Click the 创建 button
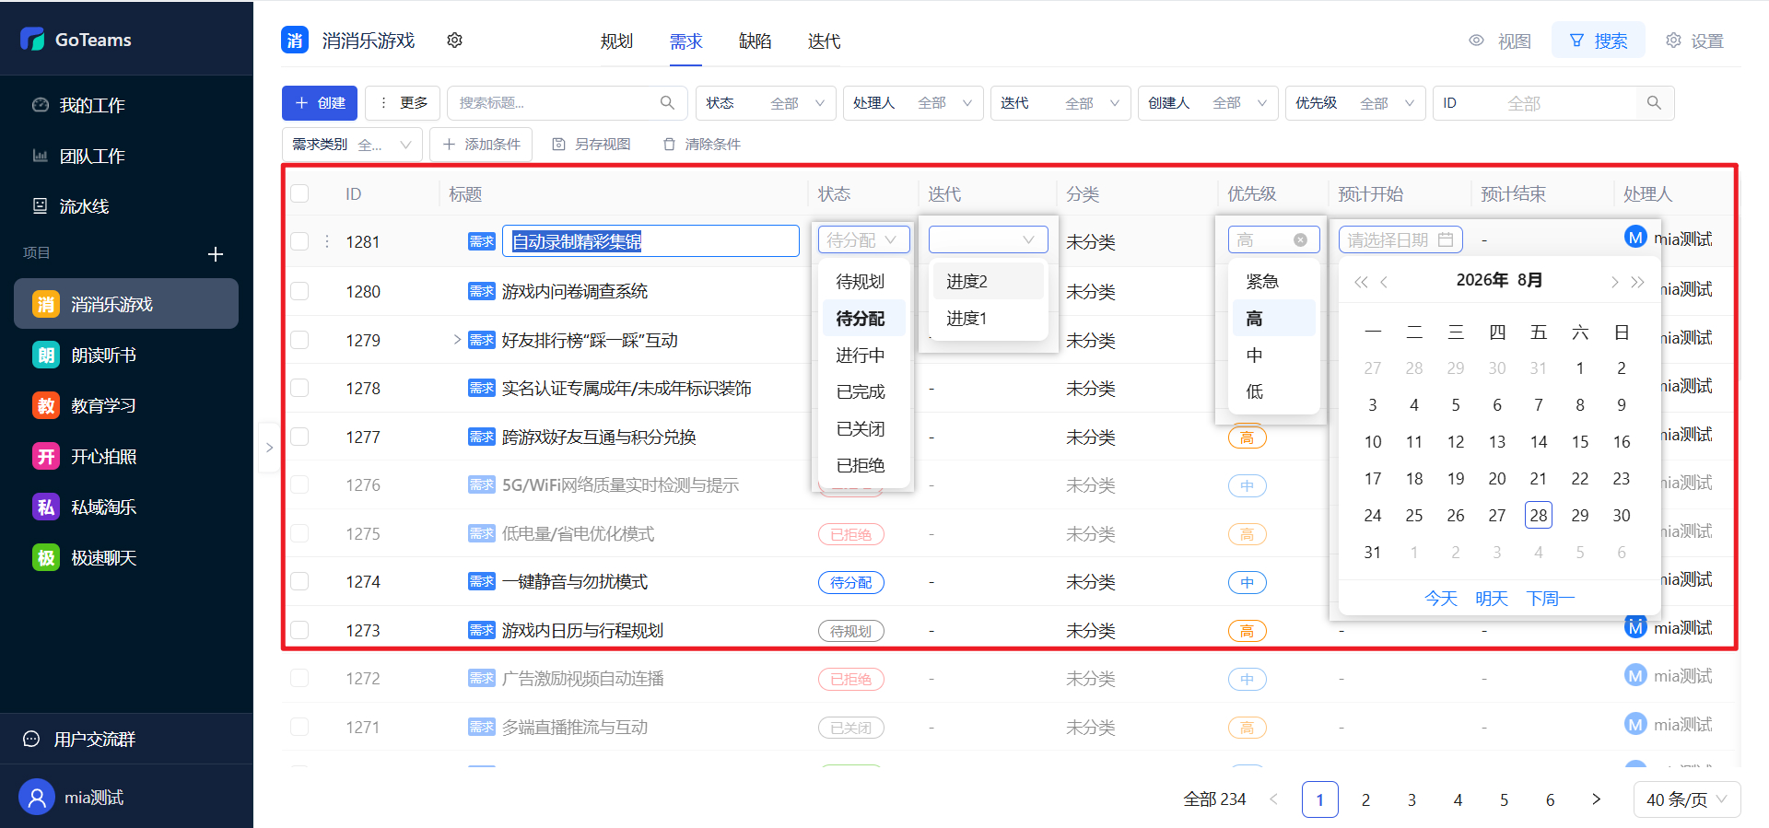The height and width of the screenshot is (828, 1769). pos(320,103)
